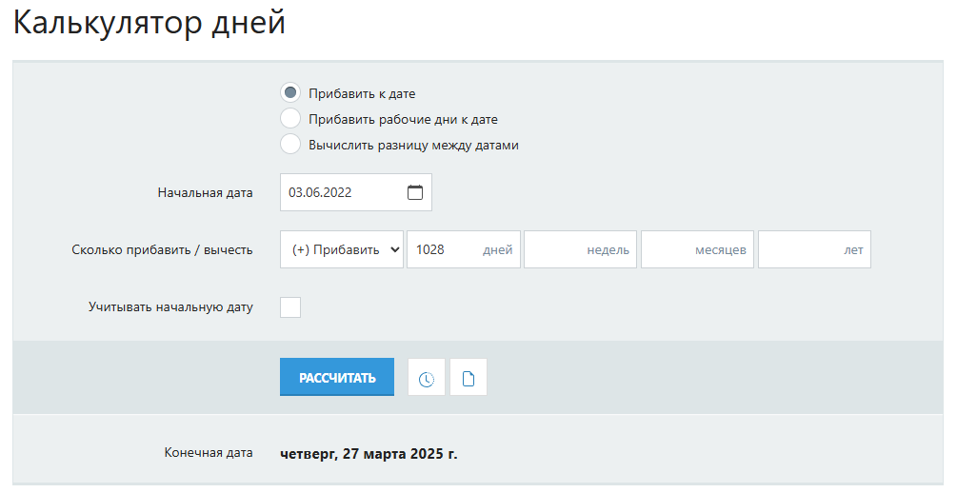Click the 'Конечная дата' label
Screen dimensions: 957x493
pyautogui.click(x=209, y=453)
